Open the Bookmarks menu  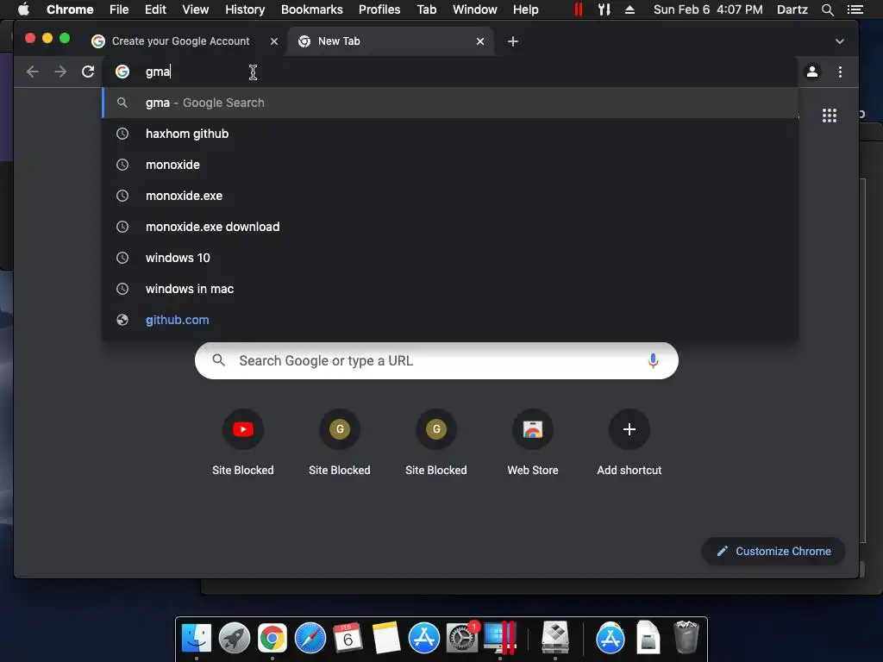click(312, 9)
